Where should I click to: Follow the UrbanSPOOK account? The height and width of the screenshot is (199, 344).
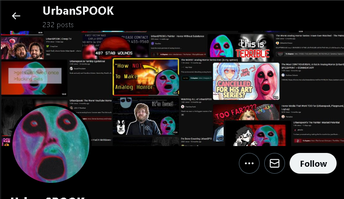point(313,163)
